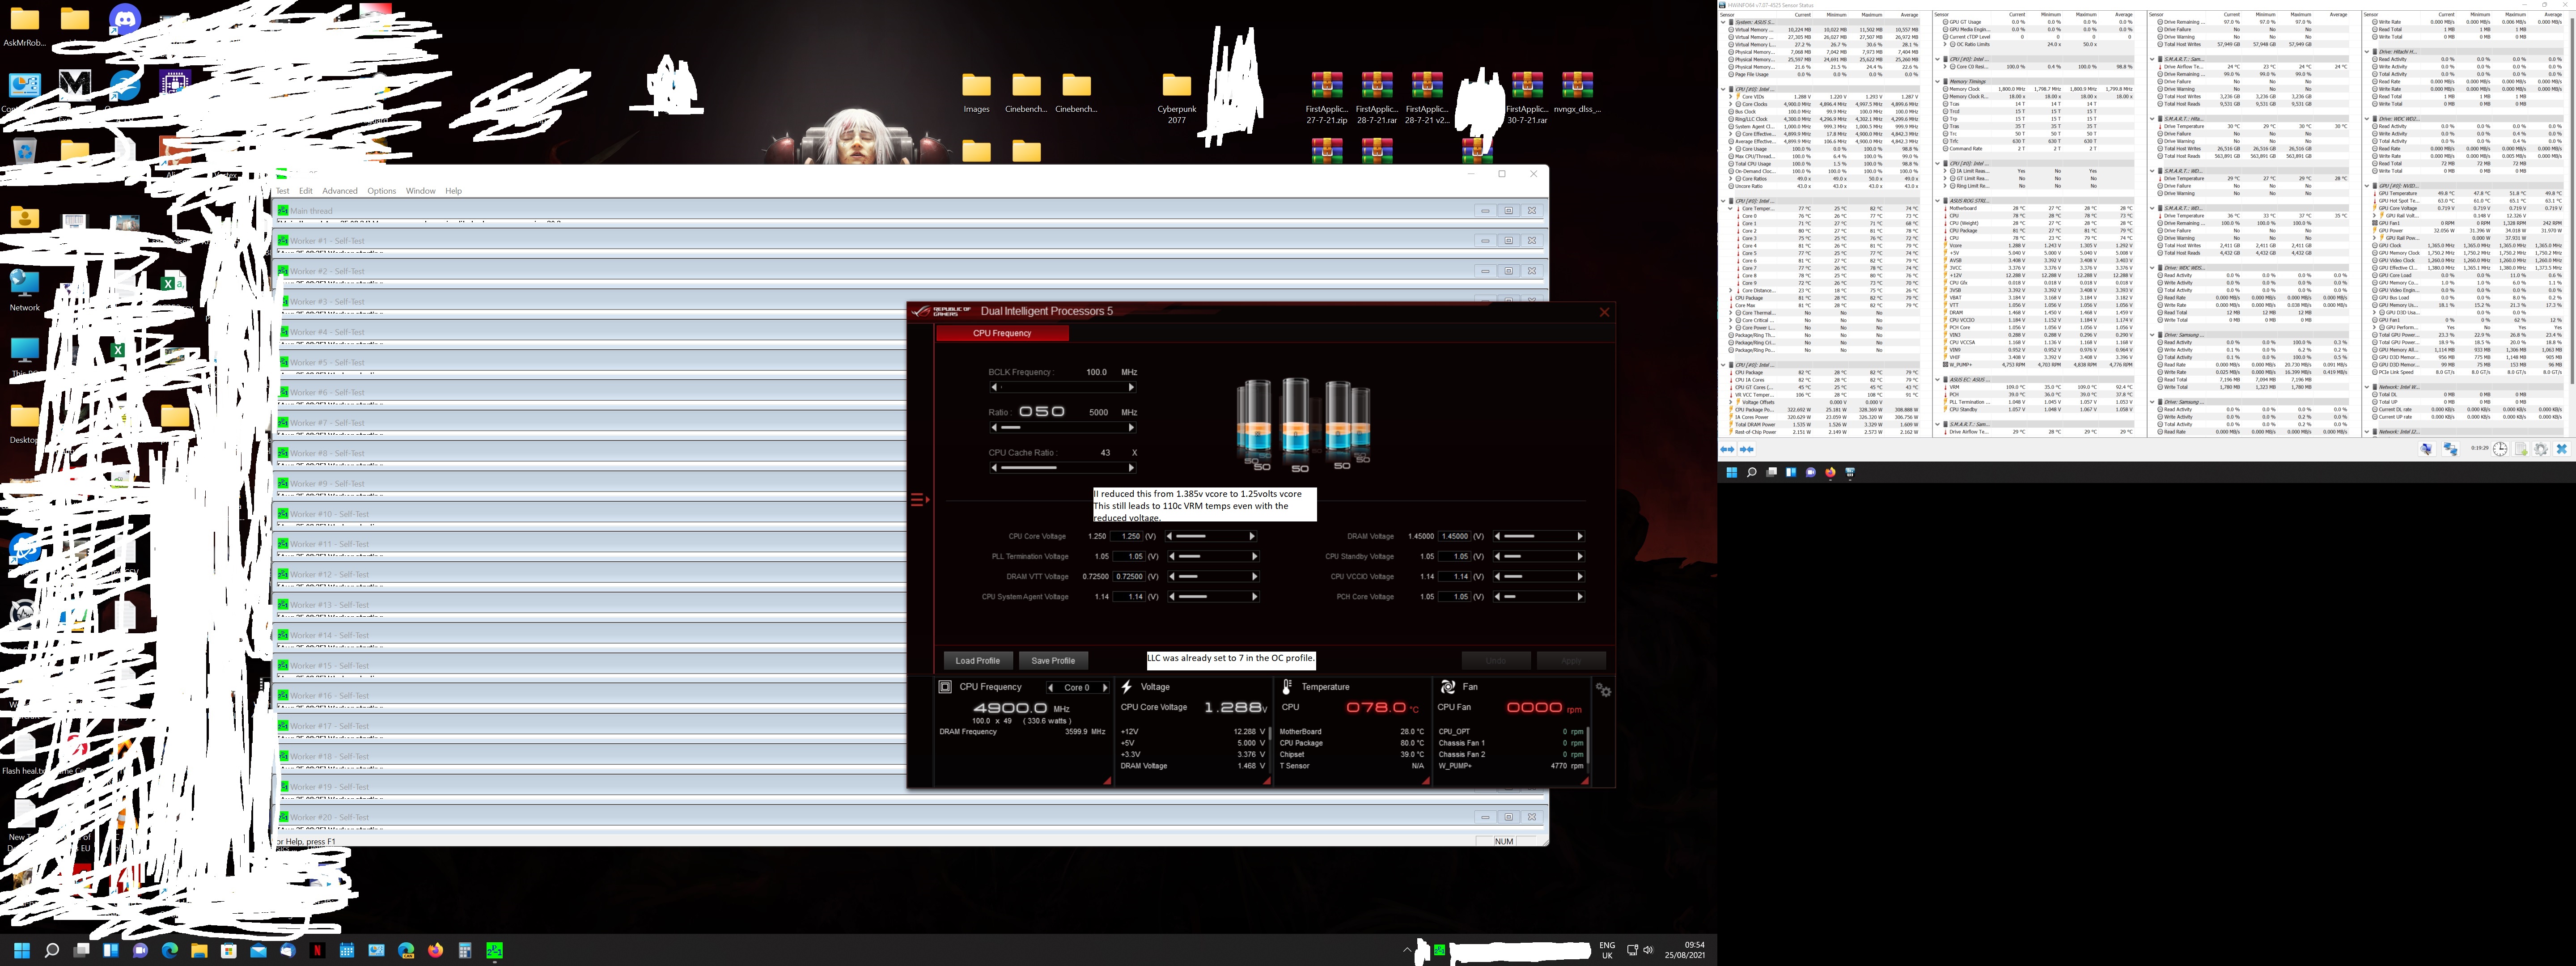The height and width of the screenshot is (966, 2576).
Task: Click the DRAM Voltage 1.45000 input field
Action: (1455, 537)
